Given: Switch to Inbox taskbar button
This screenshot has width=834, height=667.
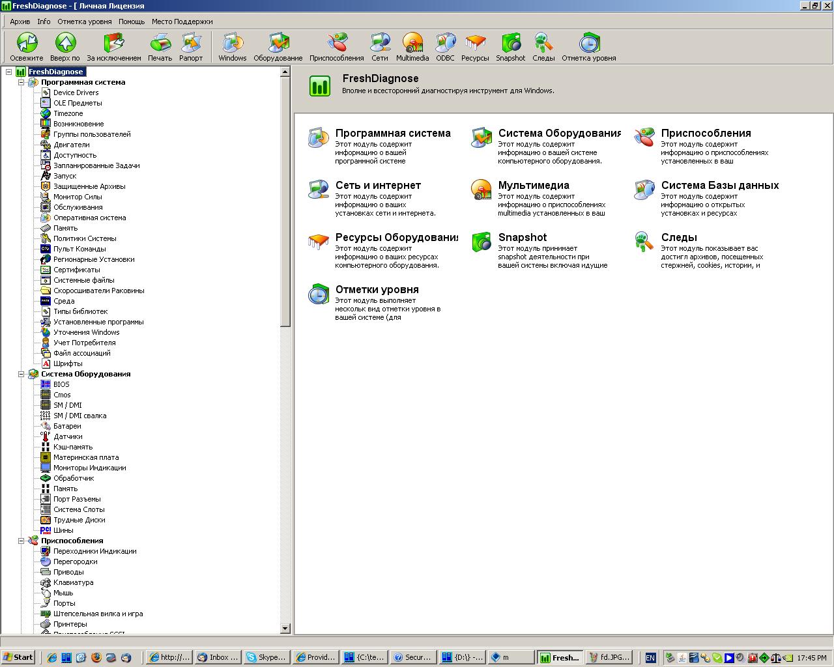Looking at the screenshot, I should coord(218,657).
